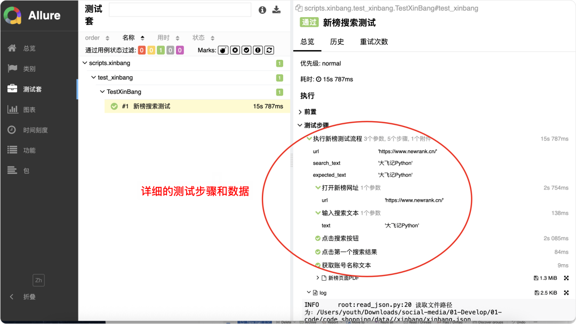576x324 pixels.
Task: Collapse the TestXinBang tree node
Action: tap(102, 92)
